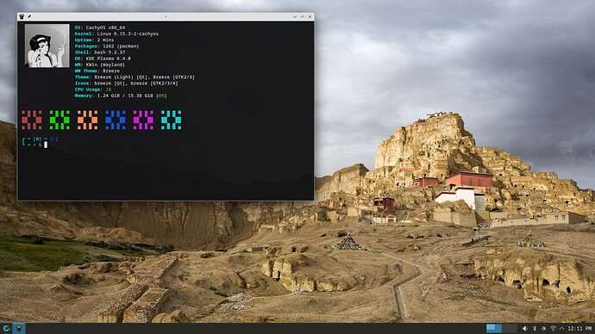Minimize the terminal window
Image resolution: width=595 pixels, height=334 pixels.
coord(295,16)
